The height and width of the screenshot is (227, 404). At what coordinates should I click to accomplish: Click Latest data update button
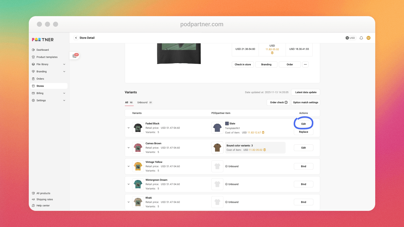[x=306, y=92]
